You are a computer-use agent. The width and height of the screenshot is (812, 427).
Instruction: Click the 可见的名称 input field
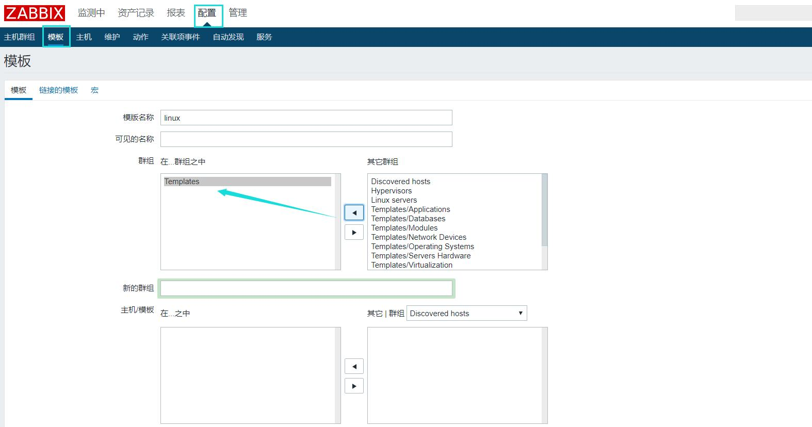[306, 139]
